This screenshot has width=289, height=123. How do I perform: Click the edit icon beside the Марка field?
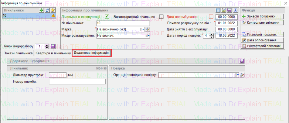tap(148, 29)
